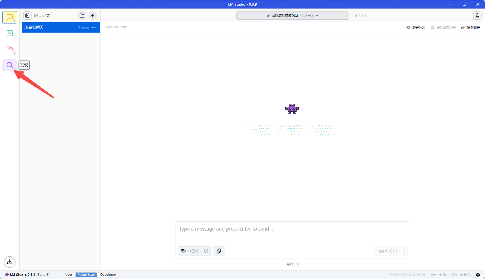Open app settings gear icon
485x279 pixels.
pos(478,275)
